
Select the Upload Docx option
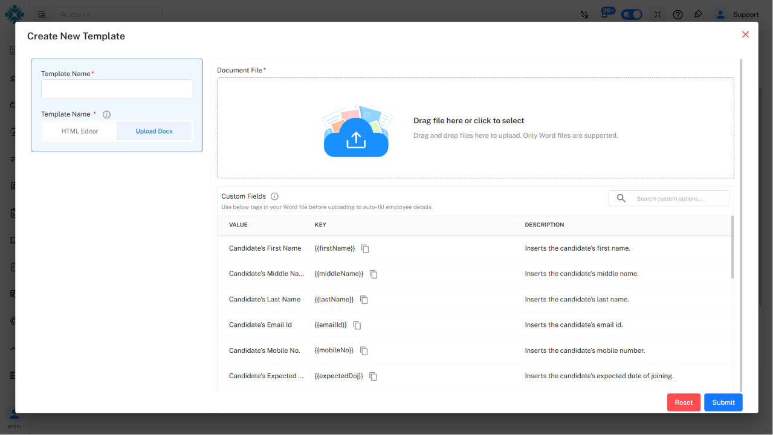point(154,131)
